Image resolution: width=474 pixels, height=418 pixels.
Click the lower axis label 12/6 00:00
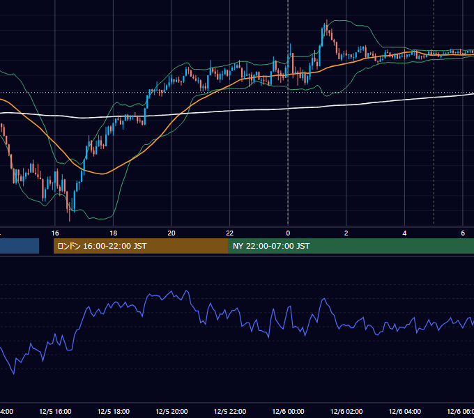click(288, 411)
